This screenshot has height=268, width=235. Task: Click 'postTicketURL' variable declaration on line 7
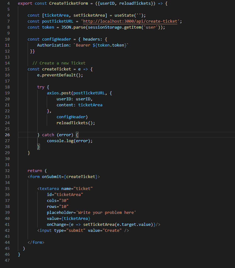coord(58,21)
